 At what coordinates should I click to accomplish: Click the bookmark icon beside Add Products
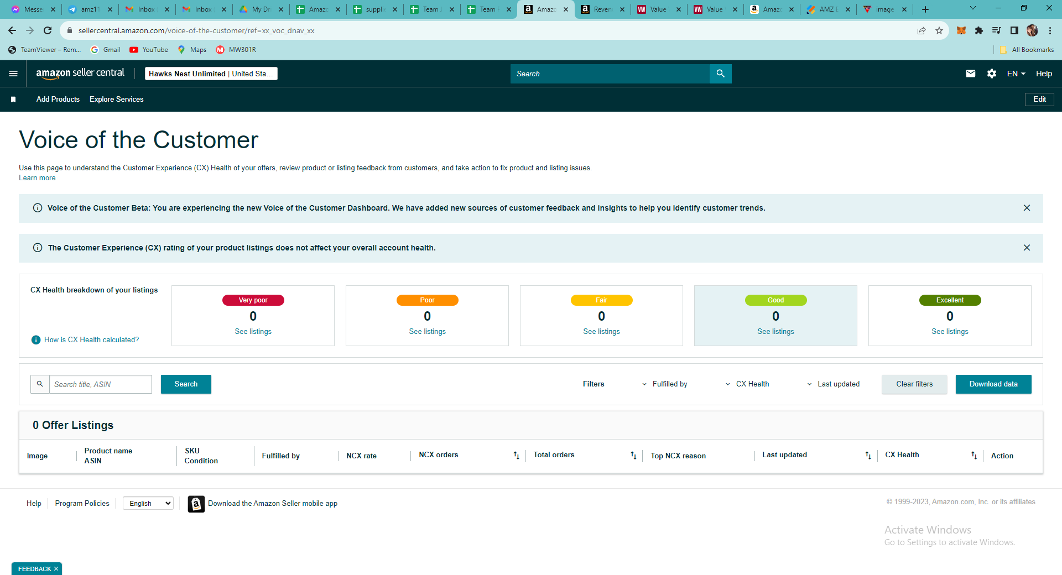click(x=13, y=100)
